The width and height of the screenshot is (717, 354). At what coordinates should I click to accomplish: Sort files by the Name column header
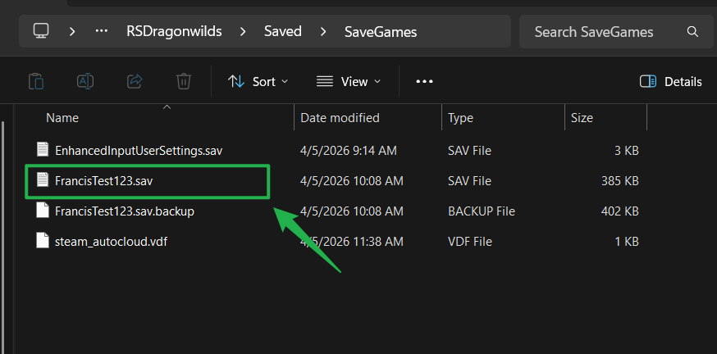(x=62, y=118)
